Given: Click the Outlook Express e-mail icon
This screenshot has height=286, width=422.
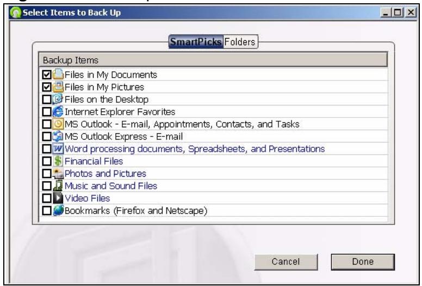Looking at the screenshot, I should pos(58,136).
